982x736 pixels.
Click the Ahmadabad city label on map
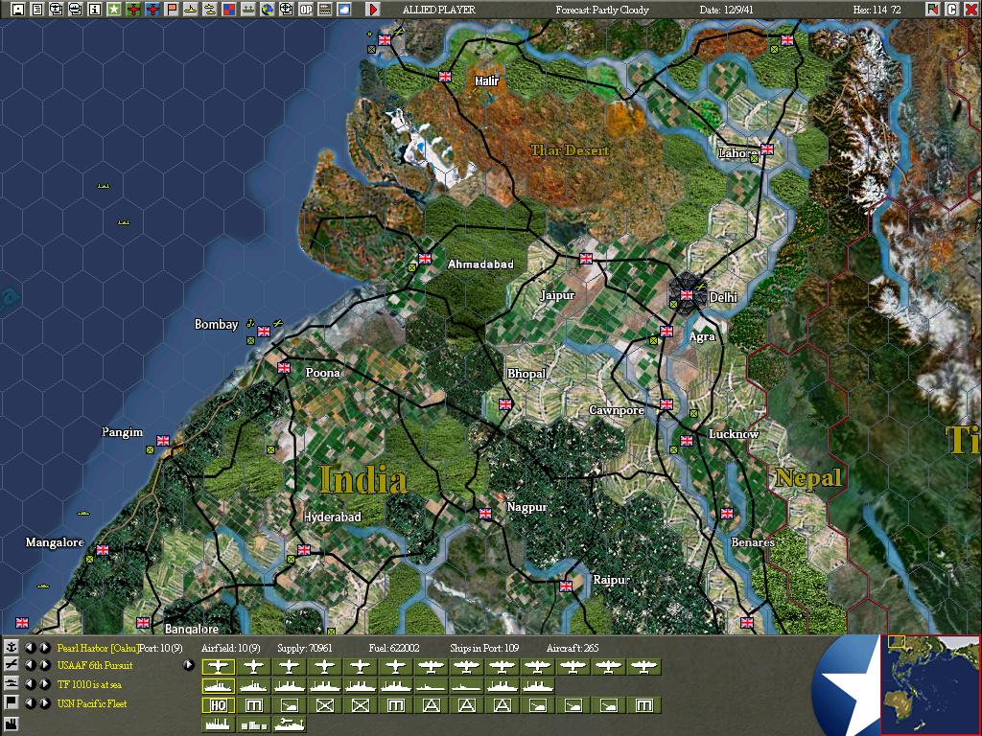coord(480,264)
